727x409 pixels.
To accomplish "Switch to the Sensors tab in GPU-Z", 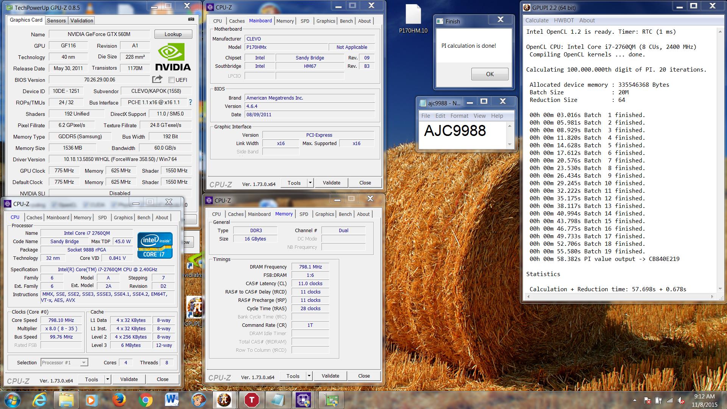I will click(56, 20).
